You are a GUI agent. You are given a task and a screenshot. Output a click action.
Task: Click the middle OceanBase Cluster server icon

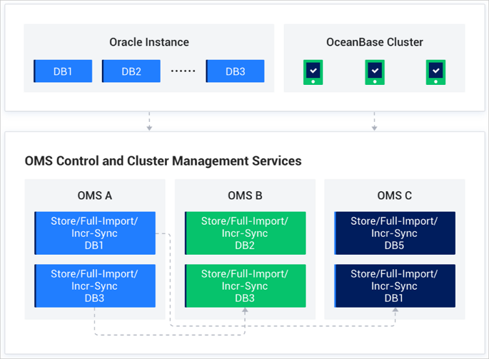click(374, 72)
